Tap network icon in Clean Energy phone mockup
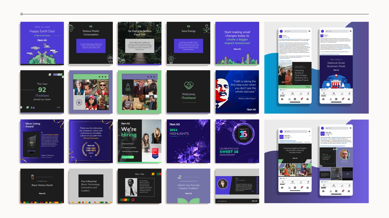 pos(289,99)
